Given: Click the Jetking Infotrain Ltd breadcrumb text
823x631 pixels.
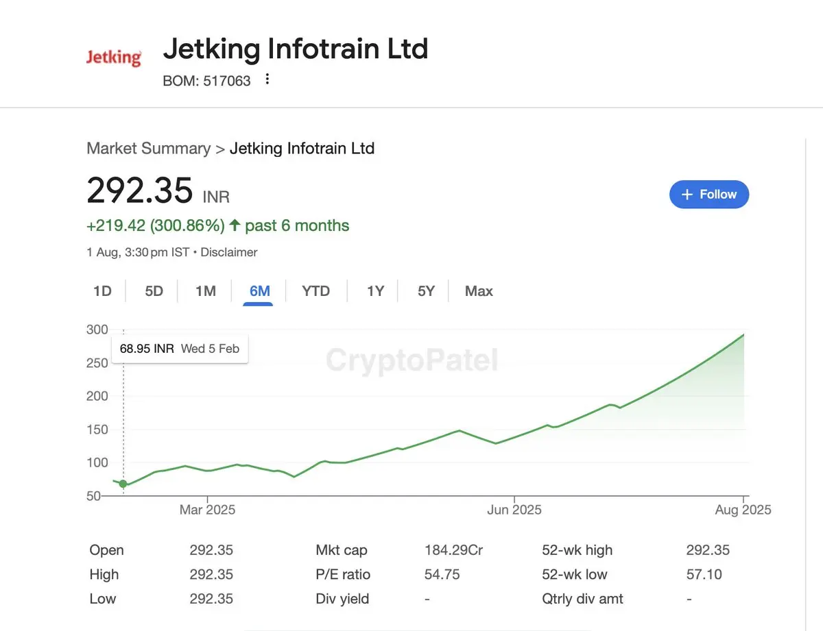Looking at the screenshot, I should (x=302, y=149).
